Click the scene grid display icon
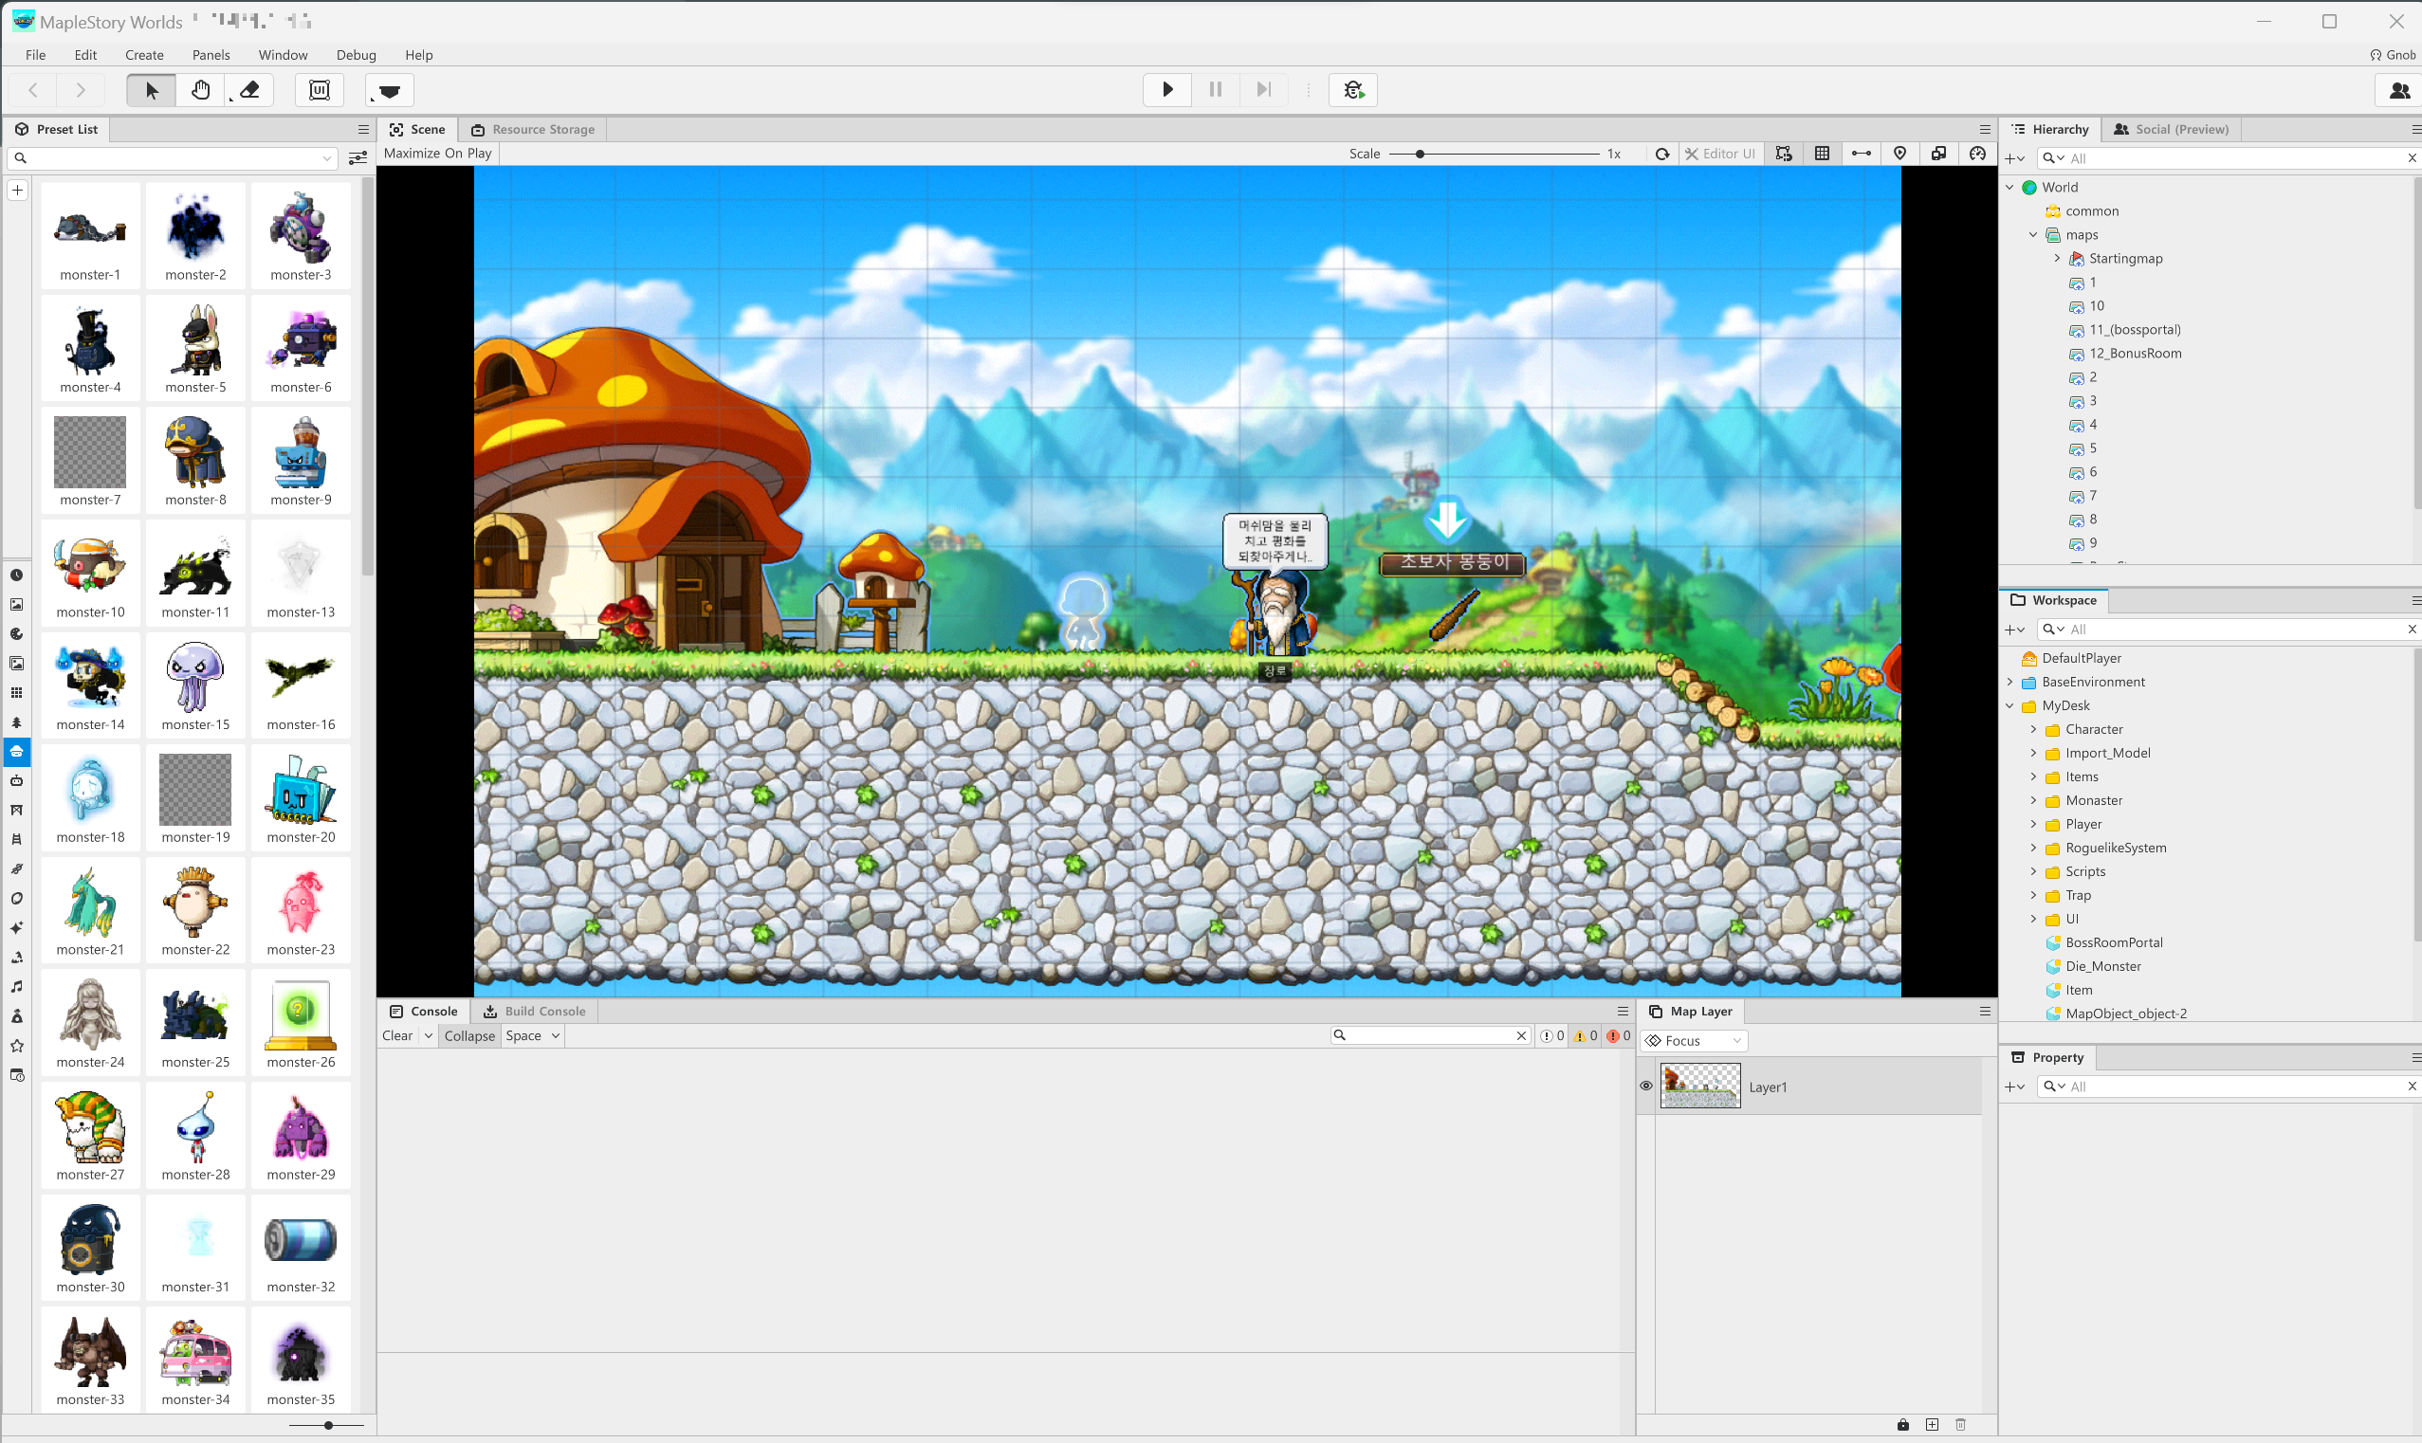 pyautogui.click(x=1821, y=154)
